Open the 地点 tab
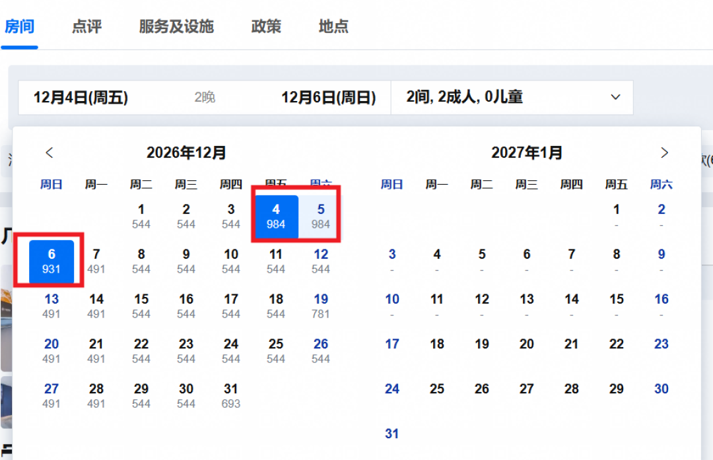This screenshot has height=460, width=713. pos(333,26)
